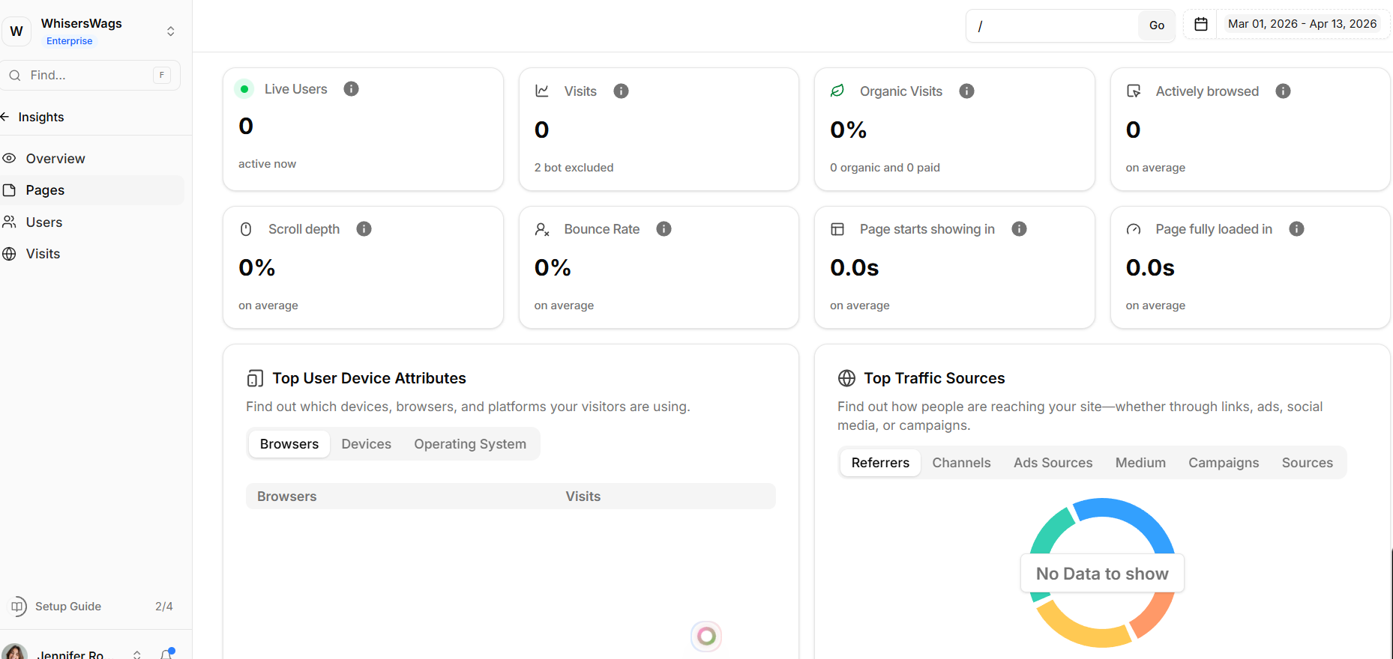Open the Campaigns tab

1223,463
